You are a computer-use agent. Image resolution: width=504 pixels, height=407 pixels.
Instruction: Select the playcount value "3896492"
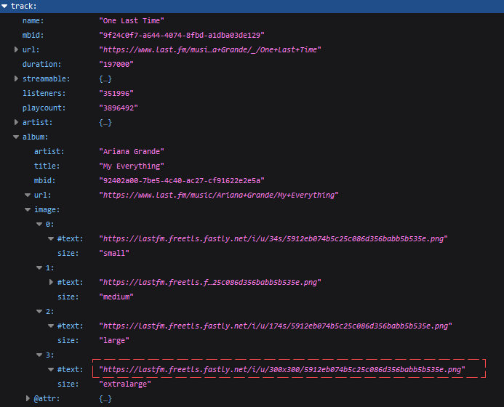[x=119, y=108]
